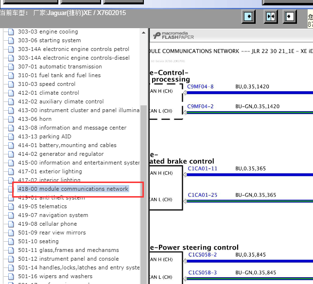Click the tree panel vertical scrollbar thumb
The height and width of the screenshot is (284, 313).
click(143, 195)
